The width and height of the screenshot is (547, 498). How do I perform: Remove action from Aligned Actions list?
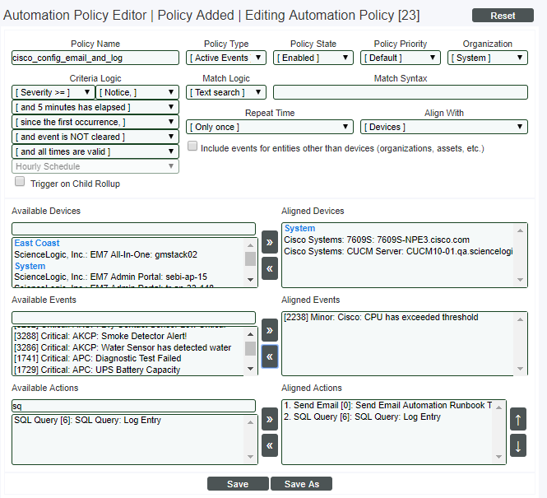click(x=269, y=445)
